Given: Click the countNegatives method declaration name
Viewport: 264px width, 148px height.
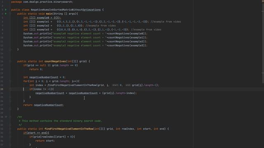Looking at the screenshot, I should (55, 61).
